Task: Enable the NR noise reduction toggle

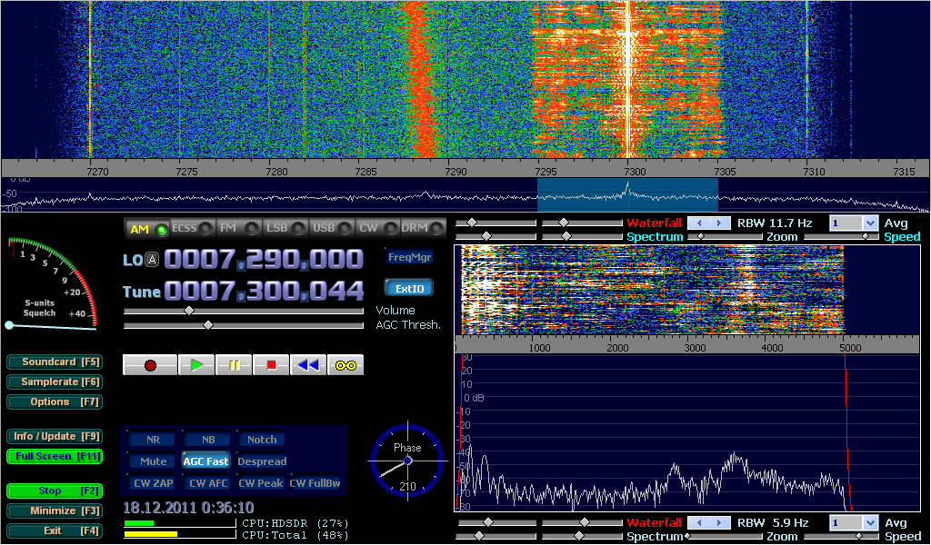Action: (x=153, y=440)
